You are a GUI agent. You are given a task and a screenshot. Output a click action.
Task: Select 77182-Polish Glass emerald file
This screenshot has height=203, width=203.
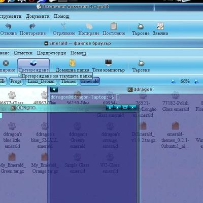click(x=176, y=101)
